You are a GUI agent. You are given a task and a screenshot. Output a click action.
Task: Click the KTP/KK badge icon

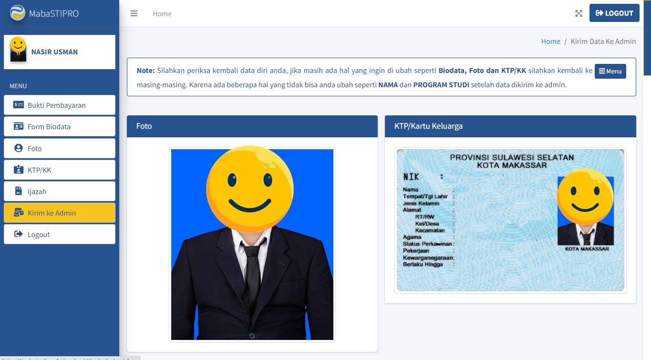tap(19, 170)
